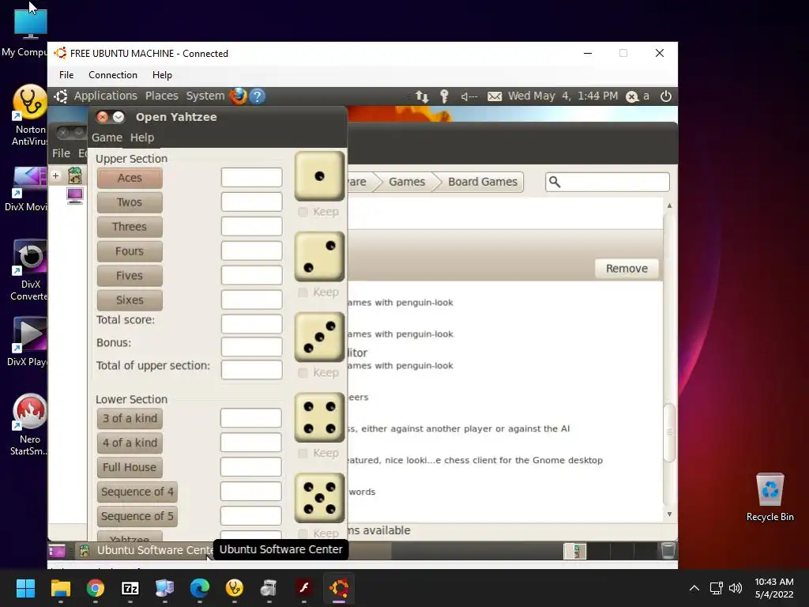Click the third die showing three pips

[x=319, y=337]
